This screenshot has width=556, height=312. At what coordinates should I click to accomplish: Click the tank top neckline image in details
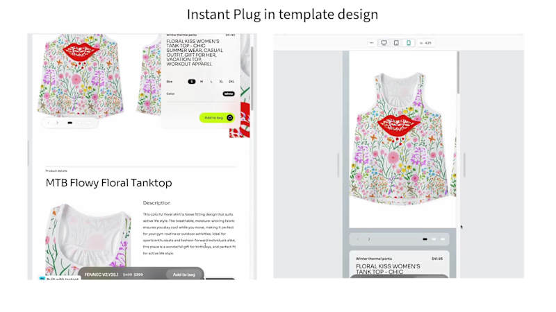(88, 239)
